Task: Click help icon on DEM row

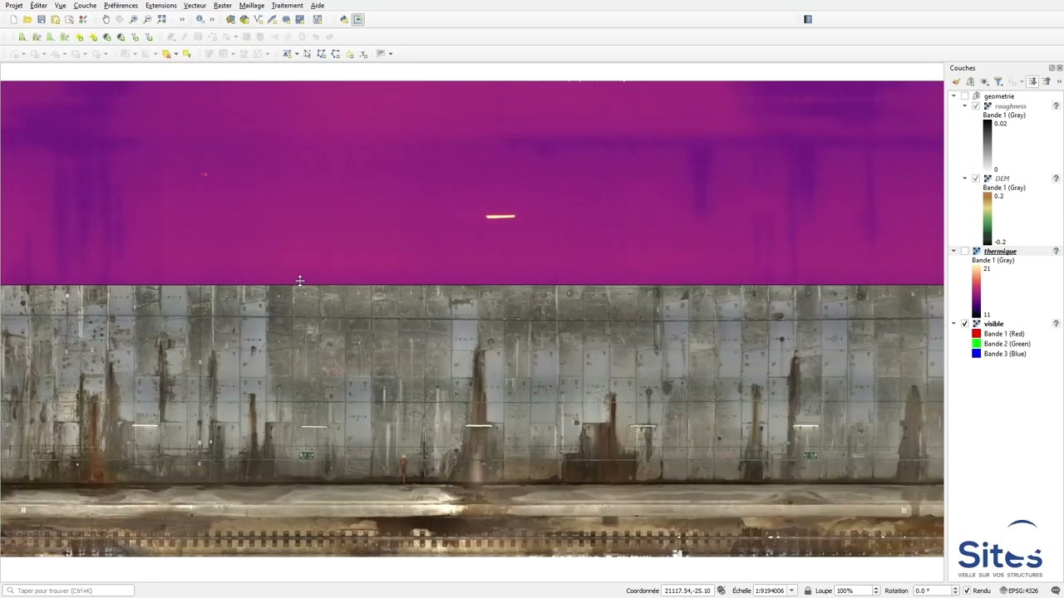Action: coord(1056,179)
